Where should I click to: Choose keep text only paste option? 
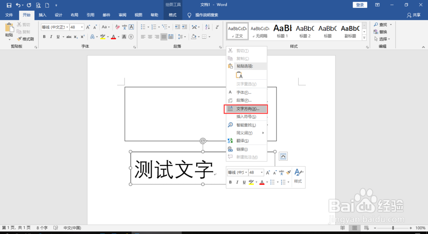239,75
